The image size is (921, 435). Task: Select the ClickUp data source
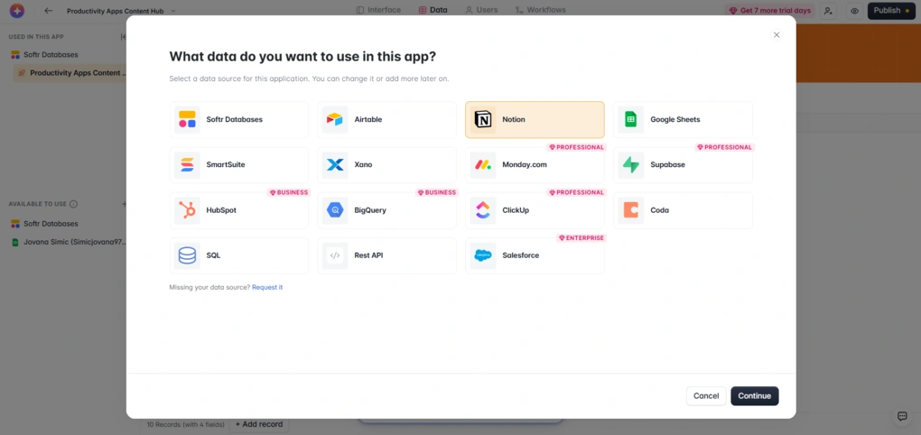pyautogui.click(x=535, y=210)
